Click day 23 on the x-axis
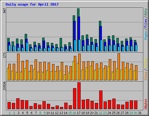149x116 pixels. [x=105, y=113]
